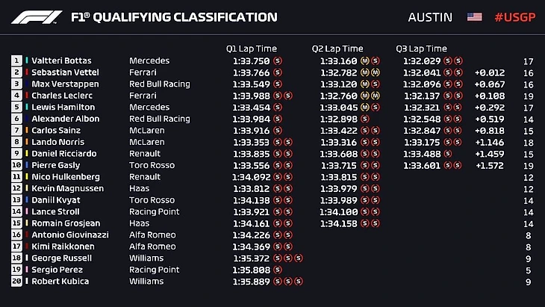Select the Q2 Lap Time column header
545x307 pixels.
coord(337,49)
